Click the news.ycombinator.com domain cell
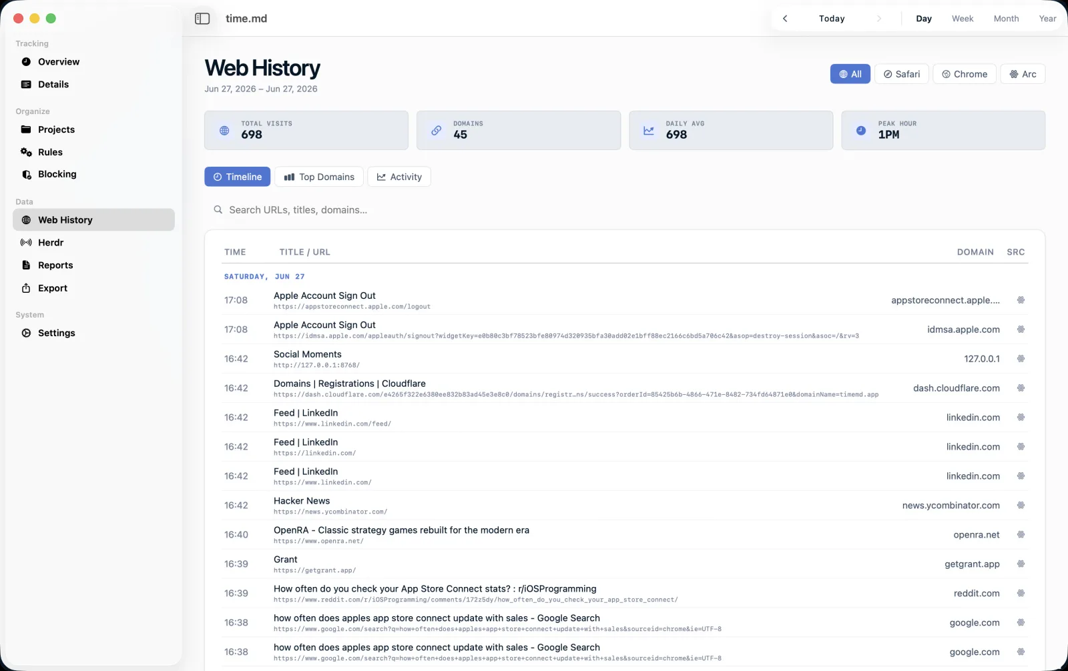The image size is (1068, 671). pyautogui.click(x=951, y=506)
